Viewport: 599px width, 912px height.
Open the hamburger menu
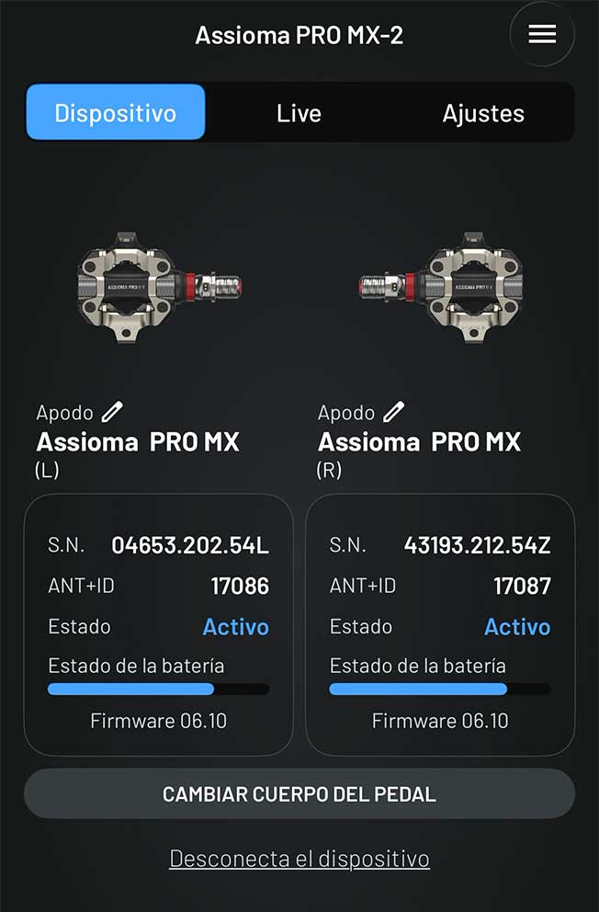point(542,35)
